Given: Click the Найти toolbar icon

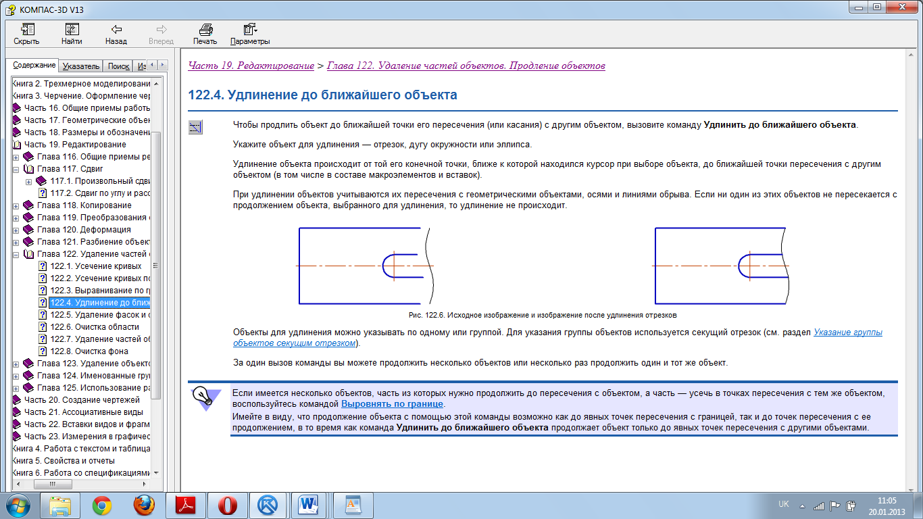Looking at the screenshot, I should [72, 30].
